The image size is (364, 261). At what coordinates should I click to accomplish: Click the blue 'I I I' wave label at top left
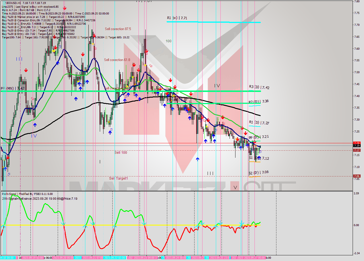click(19, 59)
